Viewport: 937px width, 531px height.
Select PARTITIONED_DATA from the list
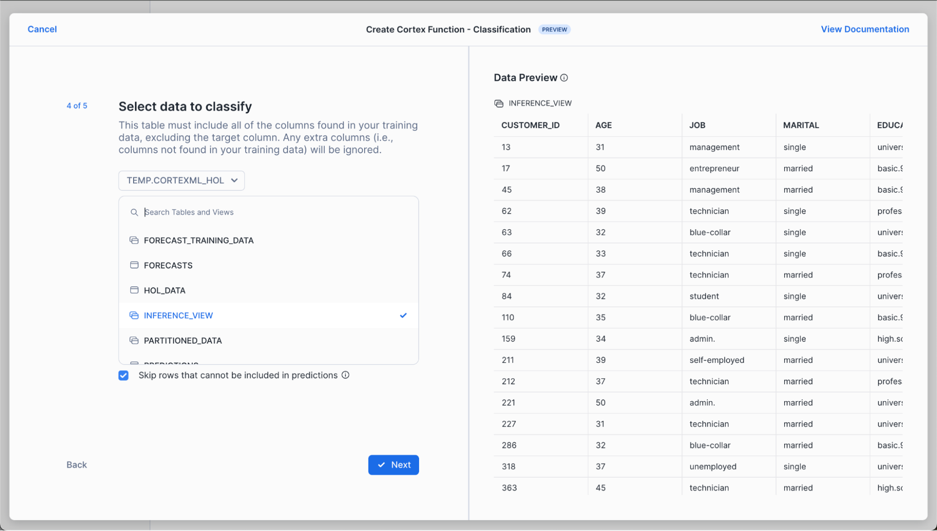pos(183,341)
